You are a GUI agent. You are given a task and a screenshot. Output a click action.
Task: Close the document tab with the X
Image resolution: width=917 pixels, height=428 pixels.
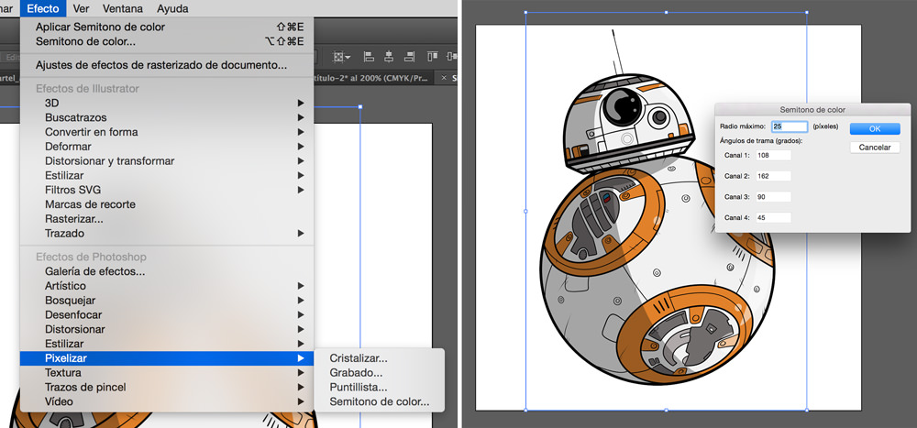click(444, 77)
